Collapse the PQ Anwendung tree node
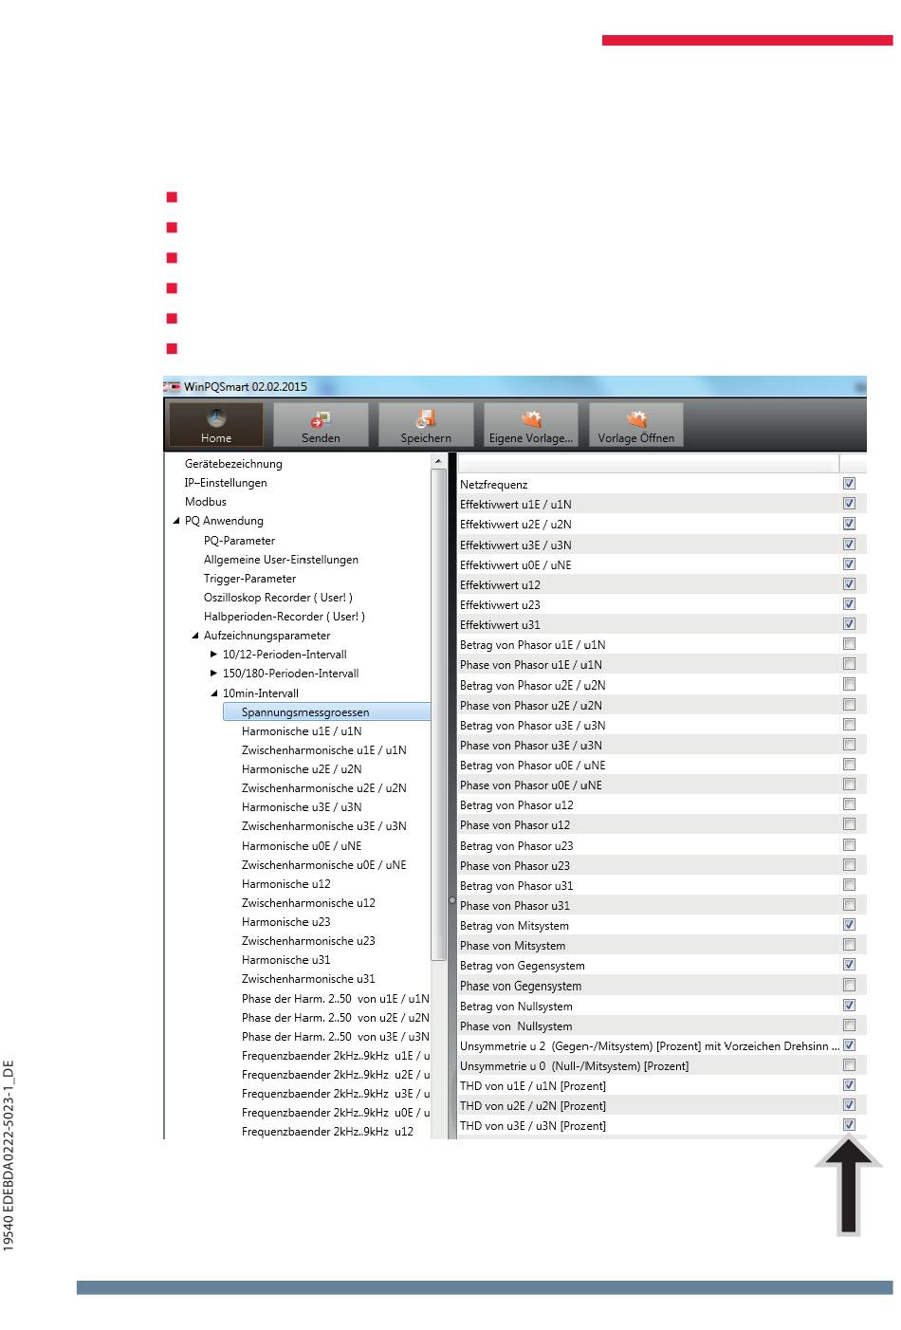The image size is (901, 1330). [x=176, y=521]
